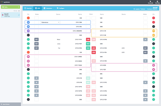The height and width of the screenshot is (106, 161).
Task: Toggle the View by list icon
Action: (19, 11)
